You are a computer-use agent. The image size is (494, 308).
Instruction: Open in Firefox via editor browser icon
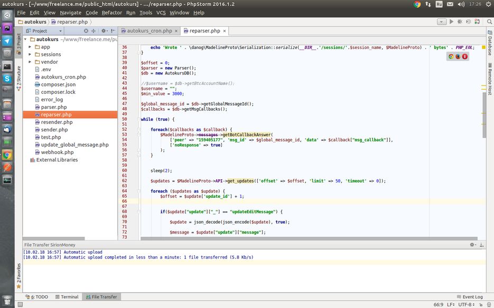coord(458,56)
